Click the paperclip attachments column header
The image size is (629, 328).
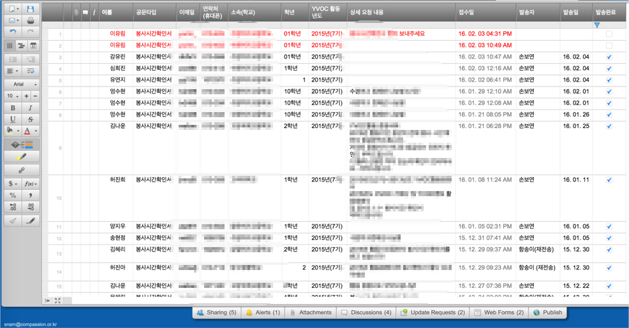[x=76, y=12]
